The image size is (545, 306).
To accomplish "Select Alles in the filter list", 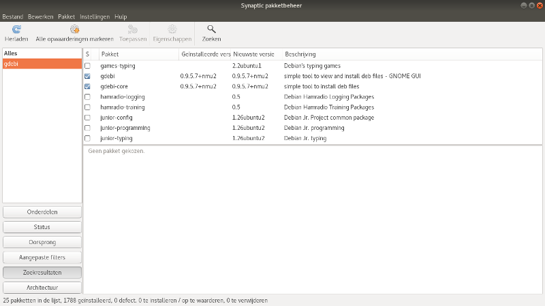I will [42, 54].
